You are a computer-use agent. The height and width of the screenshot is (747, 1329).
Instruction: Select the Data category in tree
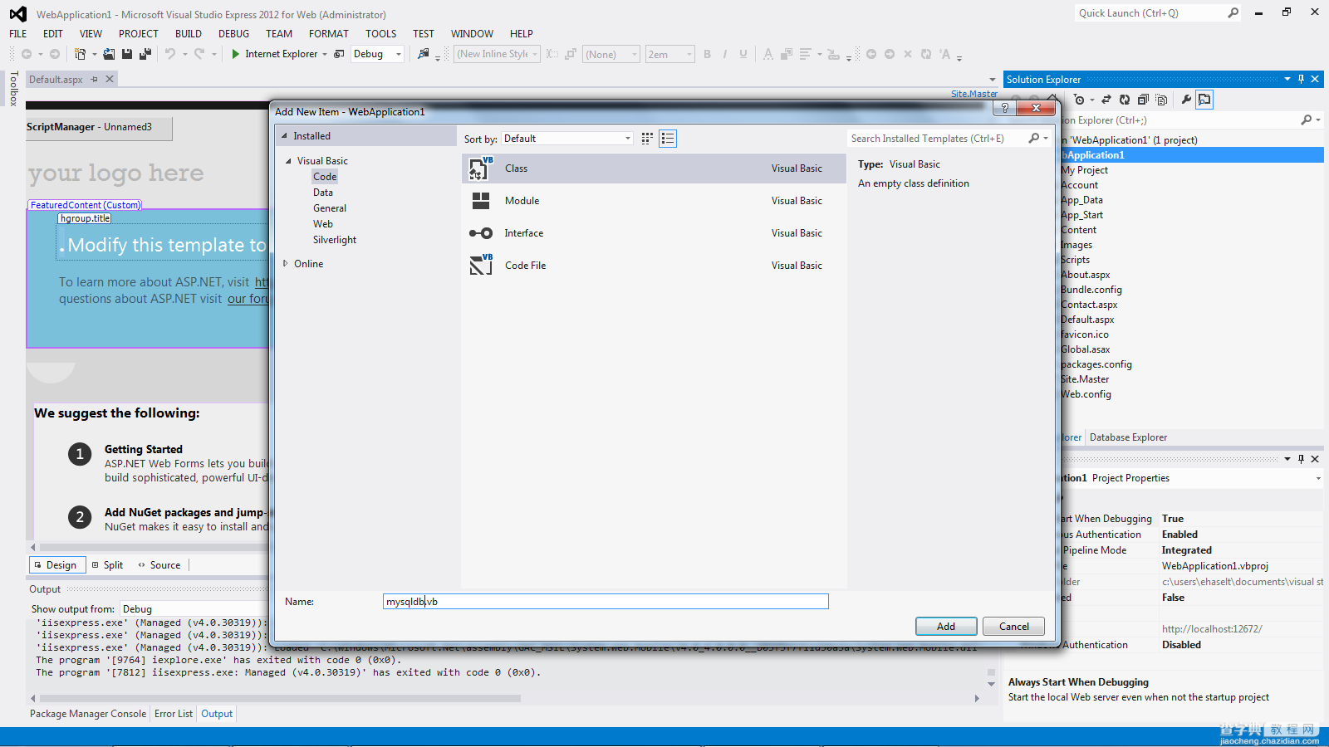click(x=323, y=193)
